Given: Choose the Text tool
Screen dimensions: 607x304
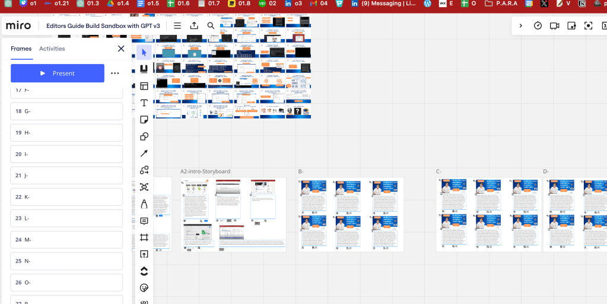Looking at the screenshot, I should [144, 103].
